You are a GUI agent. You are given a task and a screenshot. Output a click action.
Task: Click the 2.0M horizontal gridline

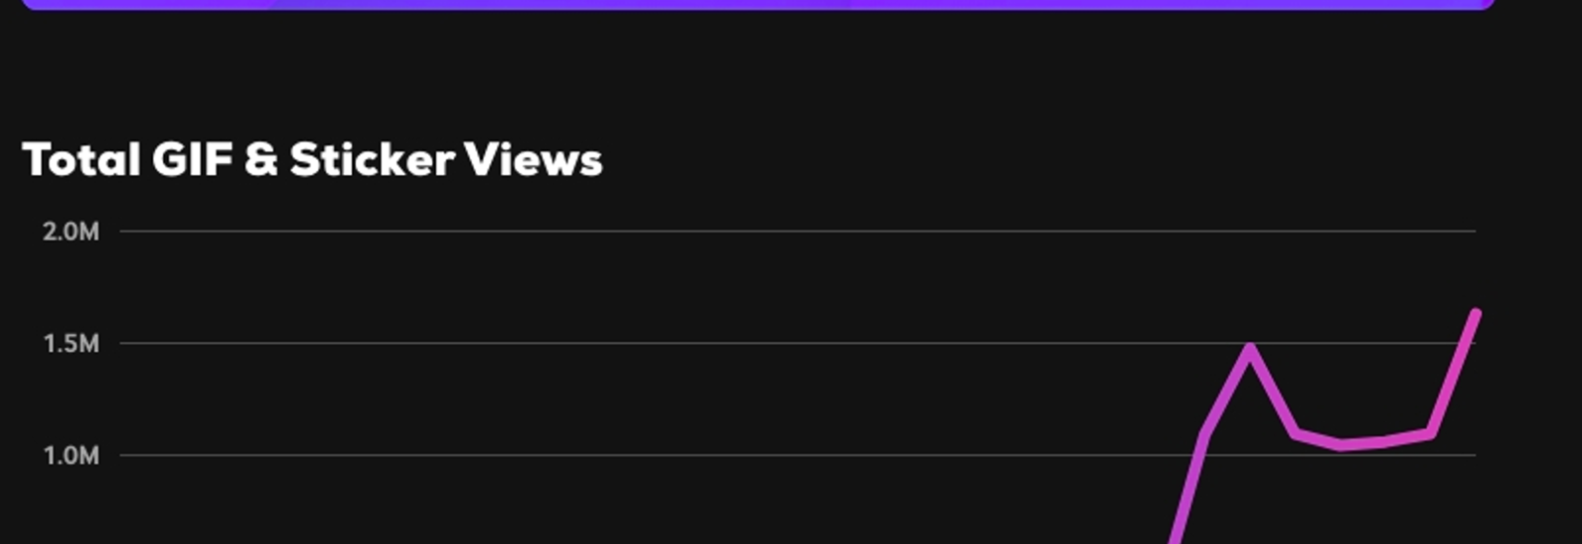[798, 231]
